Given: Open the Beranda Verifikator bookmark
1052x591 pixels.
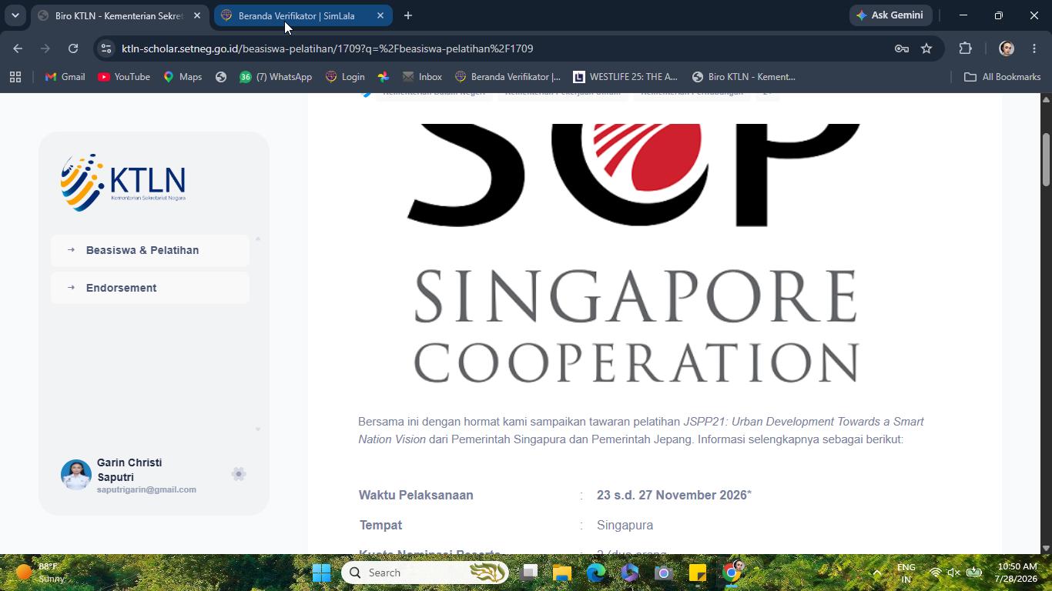Looking at the screenshot, I should point(508,77).
